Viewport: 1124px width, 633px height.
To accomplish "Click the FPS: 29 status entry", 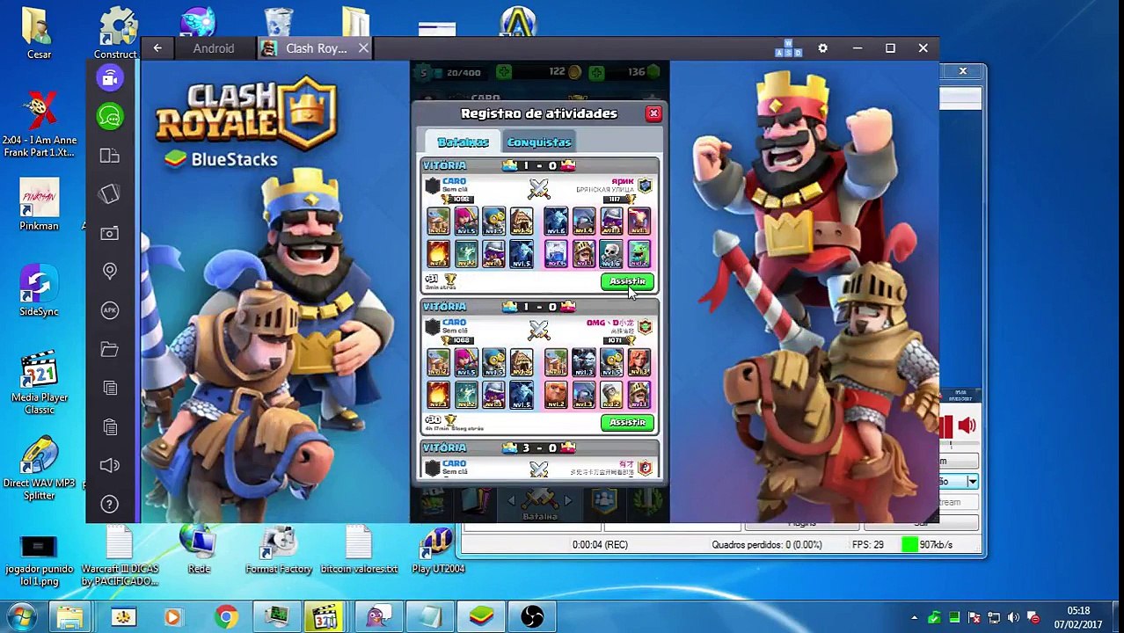I will [x=867, y=545].
